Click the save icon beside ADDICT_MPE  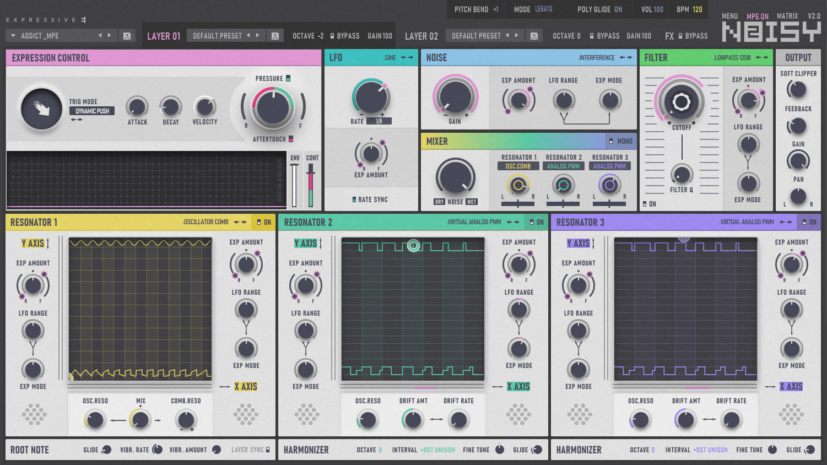click(x=127, y=36)
